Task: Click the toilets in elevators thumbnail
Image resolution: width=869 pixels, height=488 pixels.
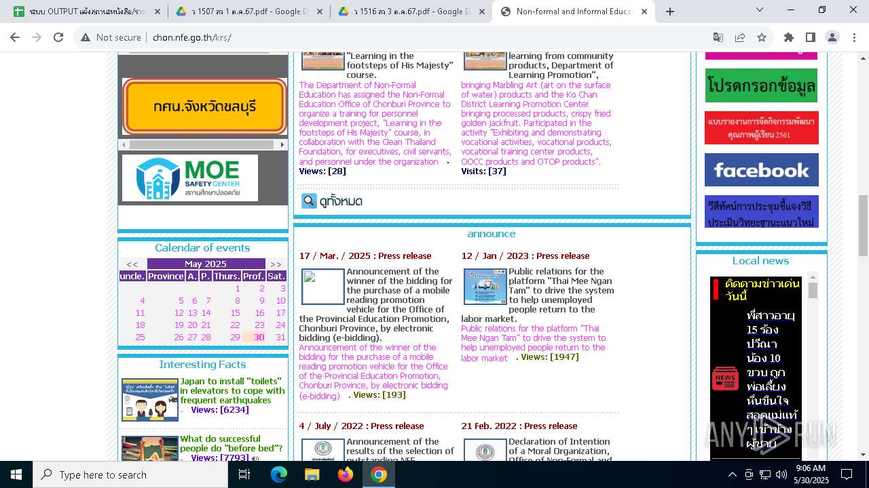Action: [x=150, y=399]
